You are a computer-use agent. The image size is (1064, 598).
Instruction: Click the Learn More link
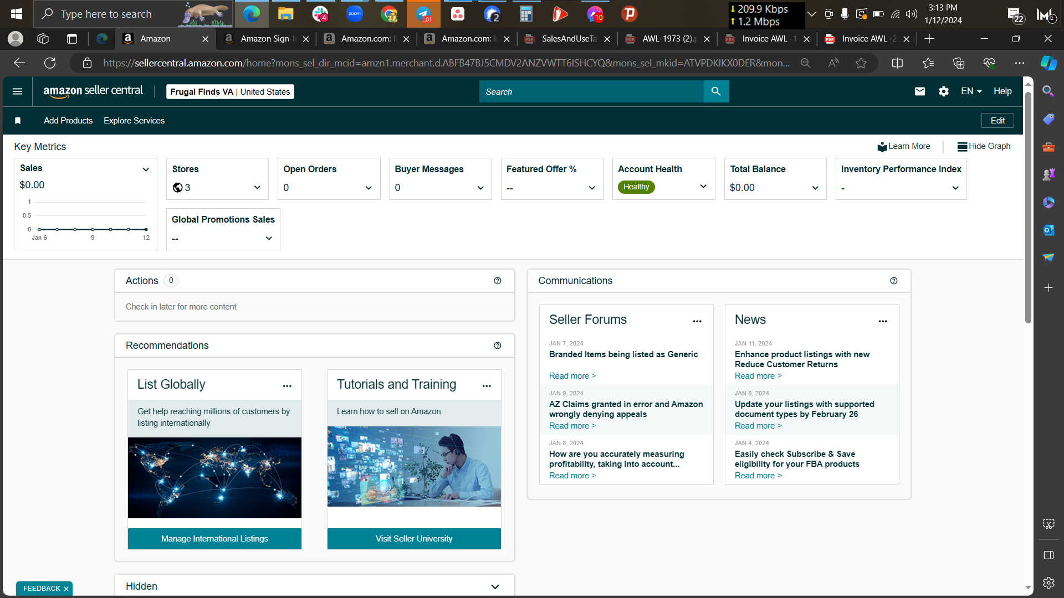point(904,147)
